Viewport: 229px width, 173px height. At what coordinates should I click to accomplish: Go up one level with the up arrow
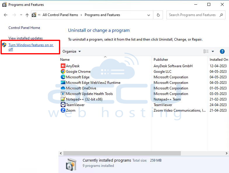point(27,15)
